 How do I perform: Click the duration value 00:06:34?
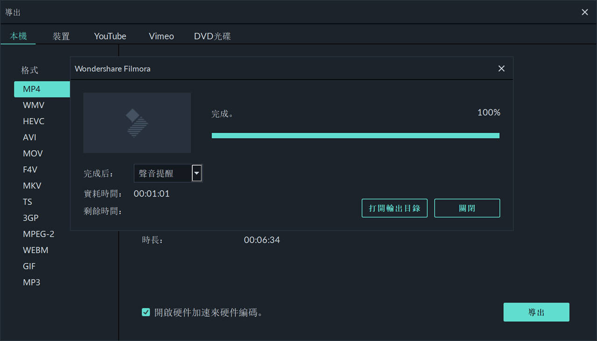[x=262, y=240]
